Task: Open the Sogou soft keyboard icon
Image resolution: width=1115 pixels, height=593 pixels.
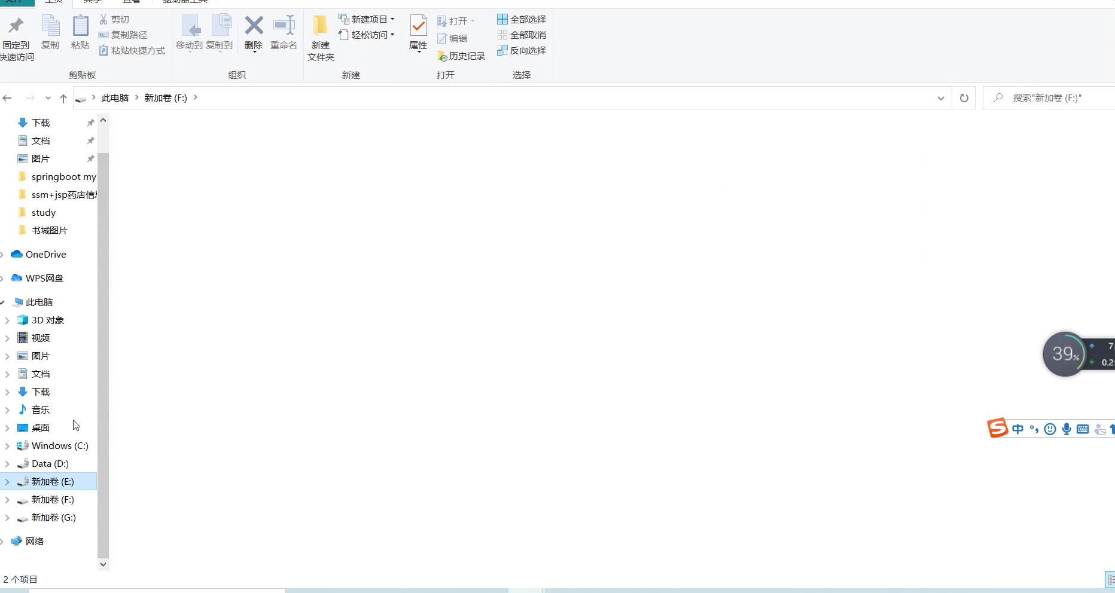Action: (x=1083, y=429)
